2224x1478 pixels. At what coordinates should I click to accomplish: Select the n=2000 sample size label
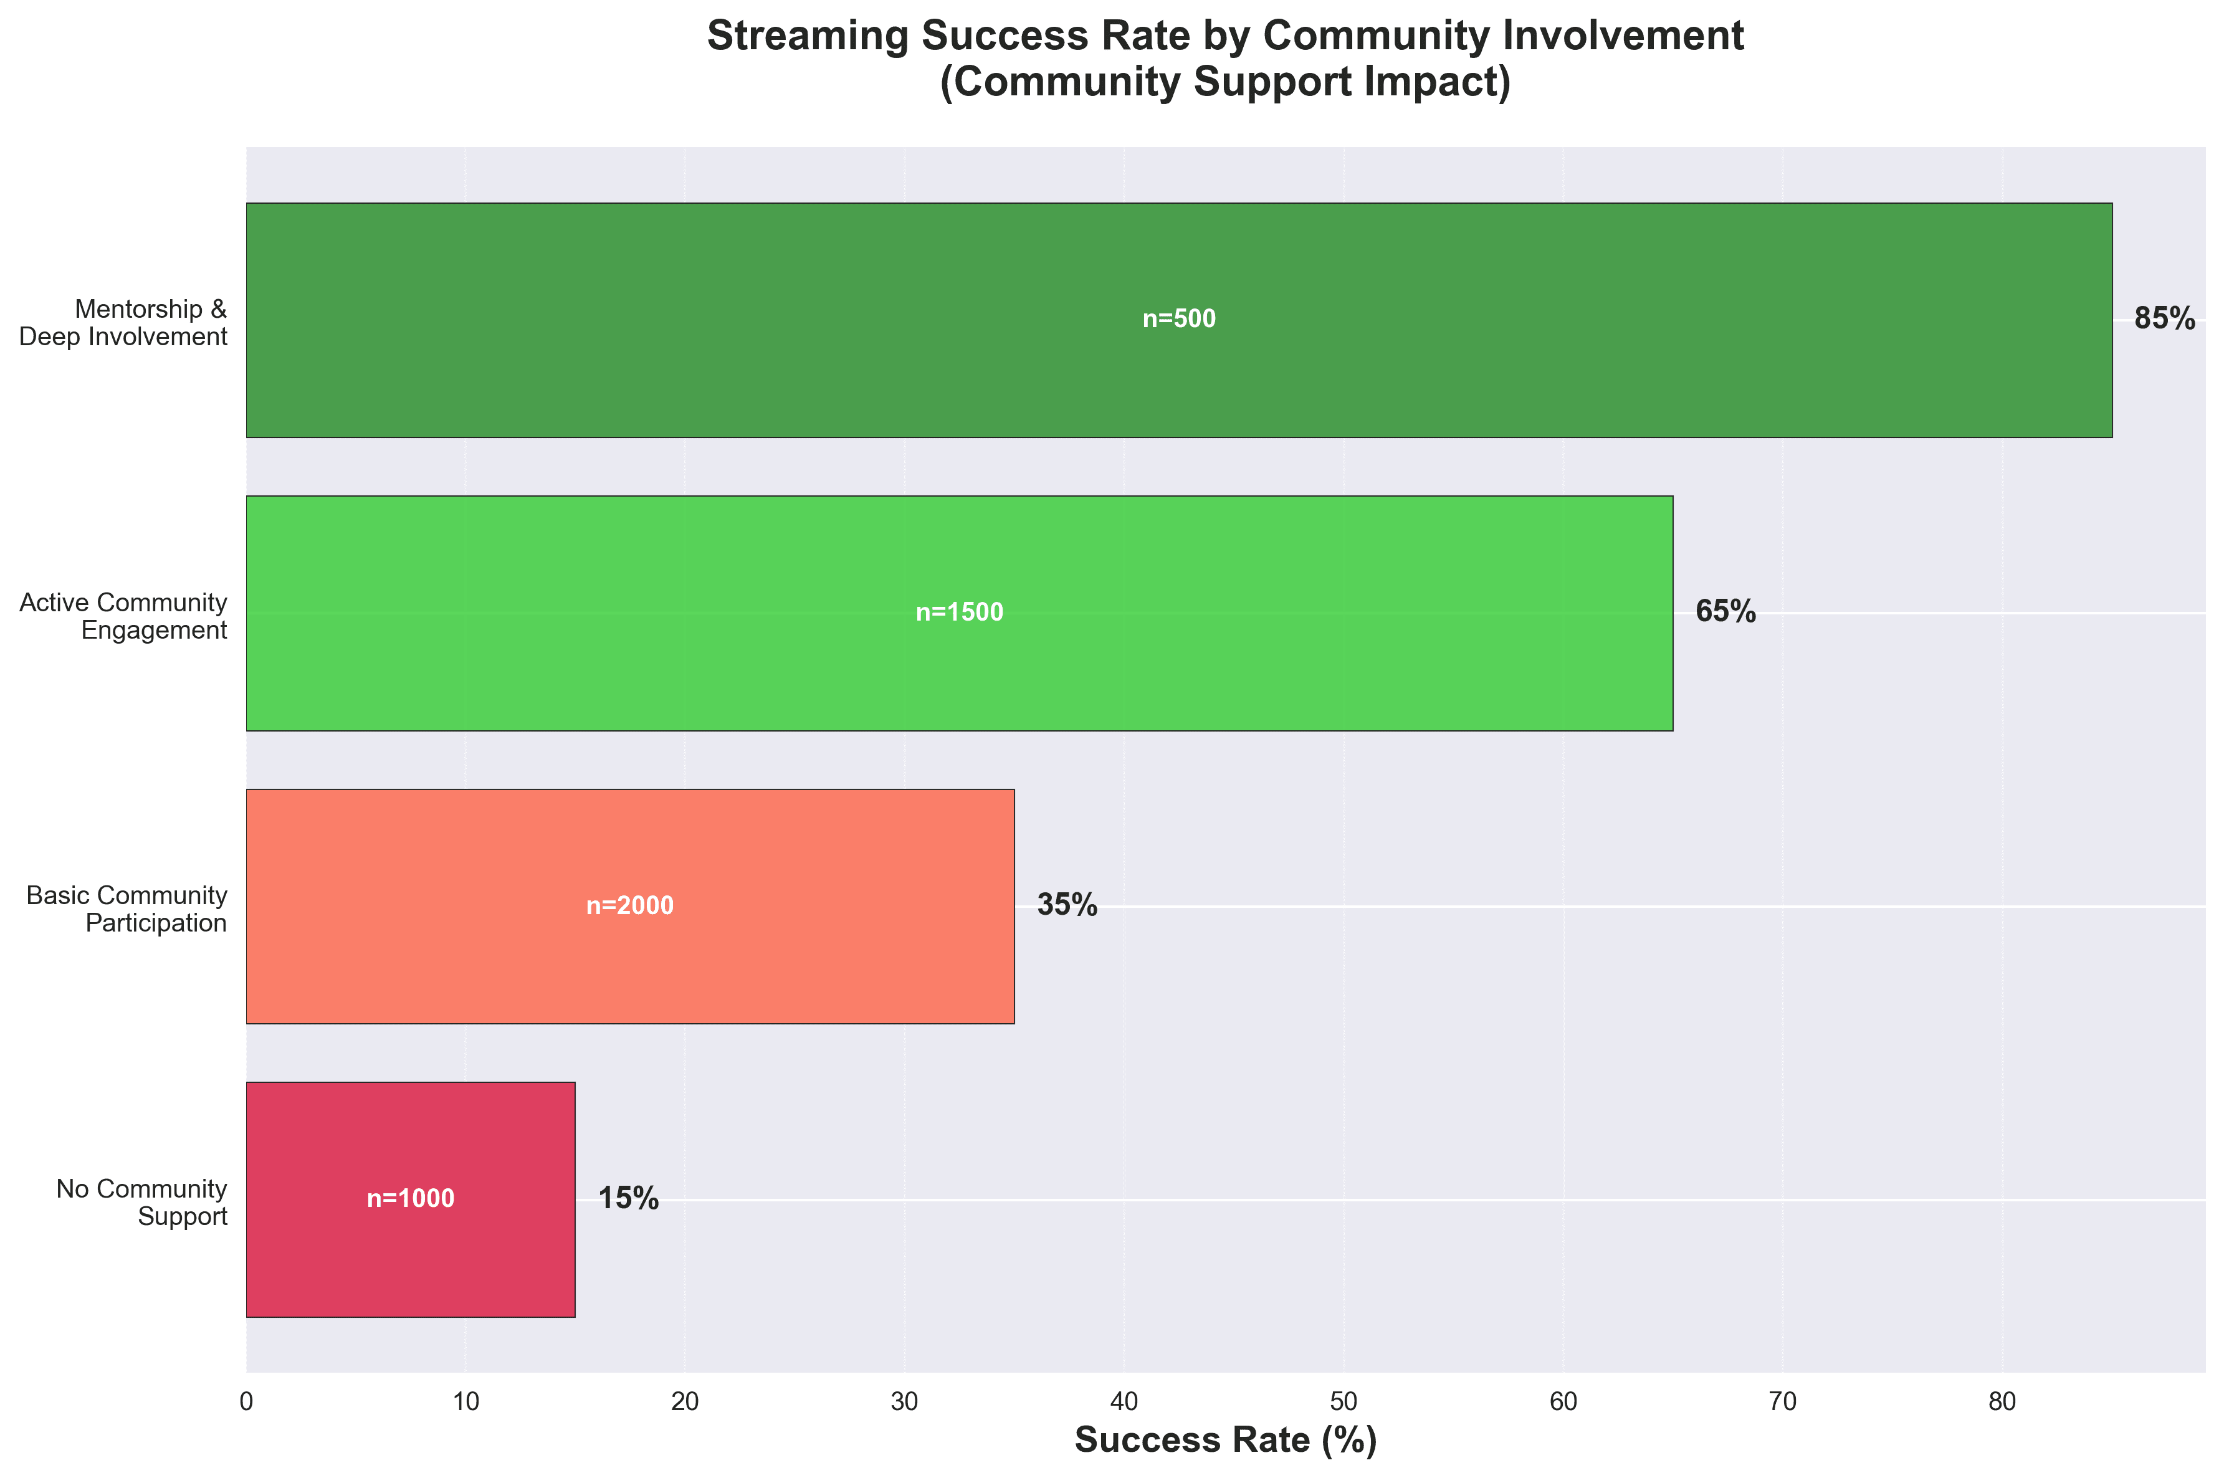click(629, 906)
